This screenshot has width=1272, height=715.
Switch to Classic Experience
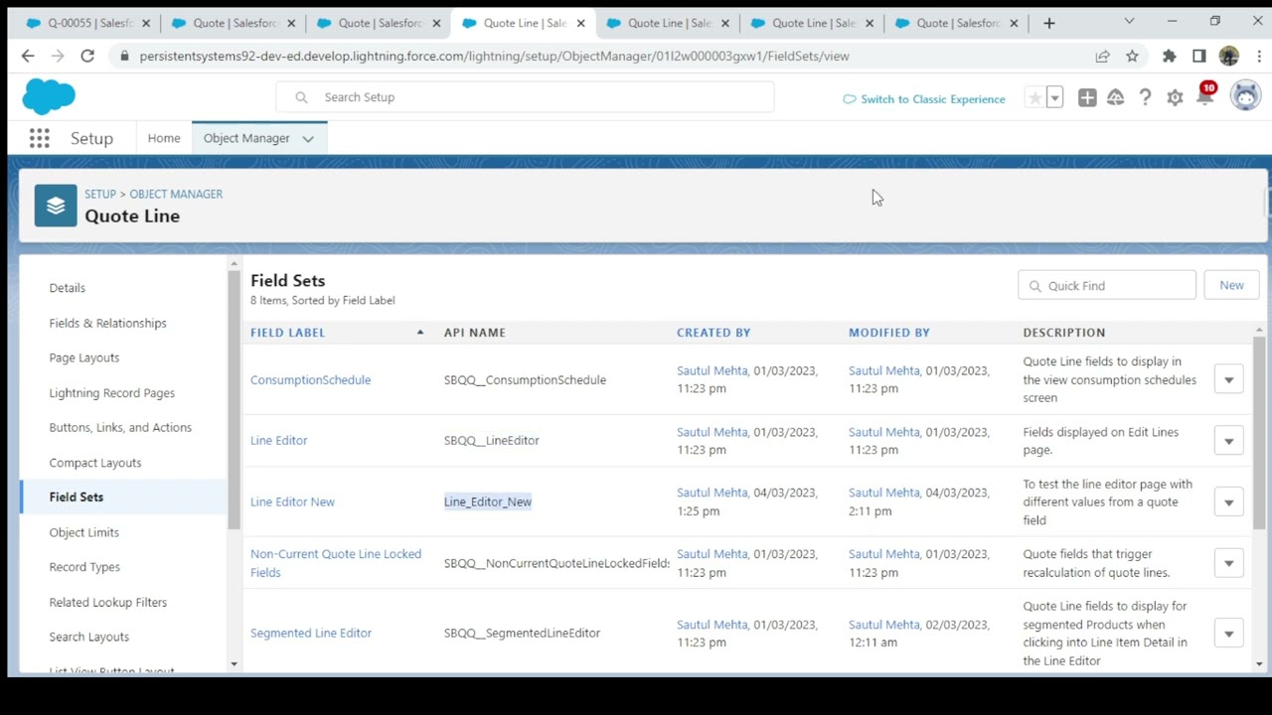[x=924, y=99]
